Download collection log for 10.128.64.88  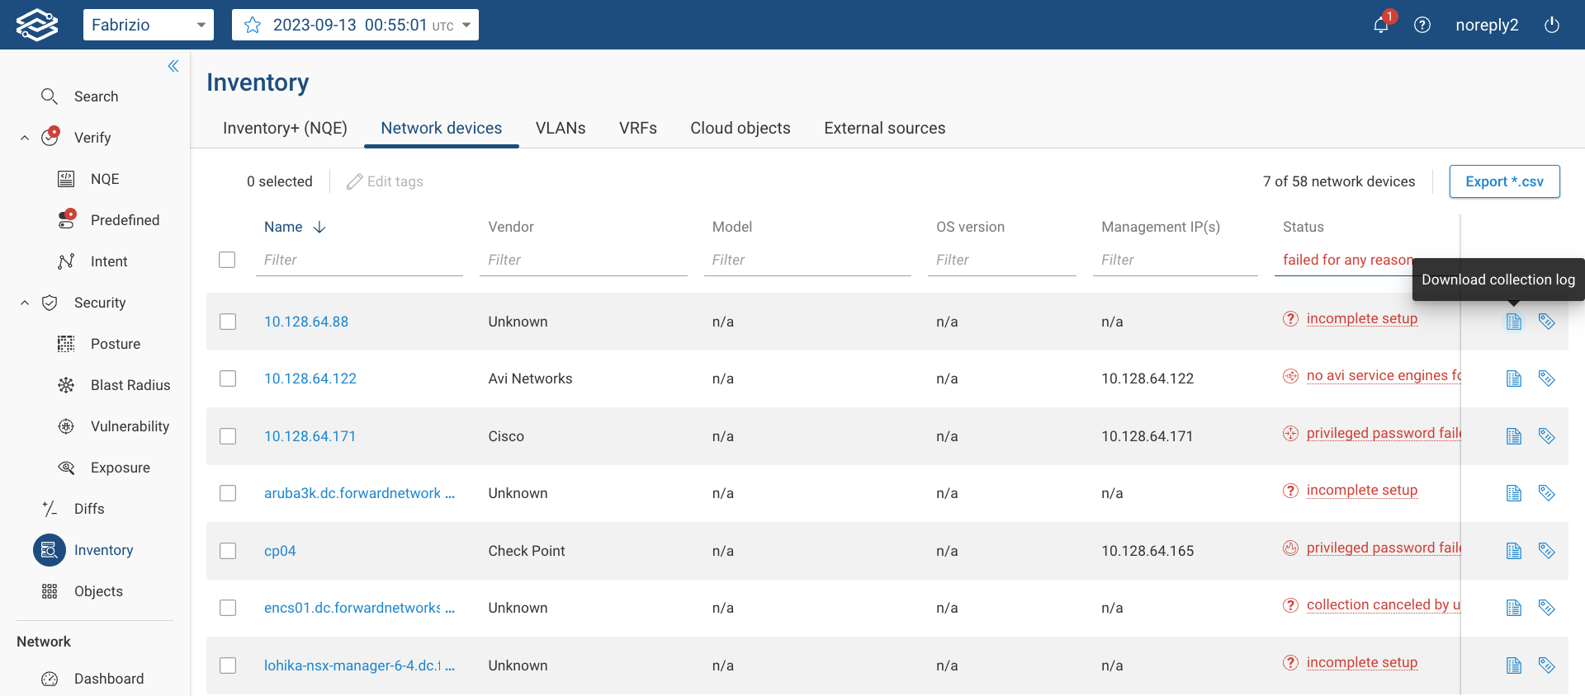(1513, 322)
